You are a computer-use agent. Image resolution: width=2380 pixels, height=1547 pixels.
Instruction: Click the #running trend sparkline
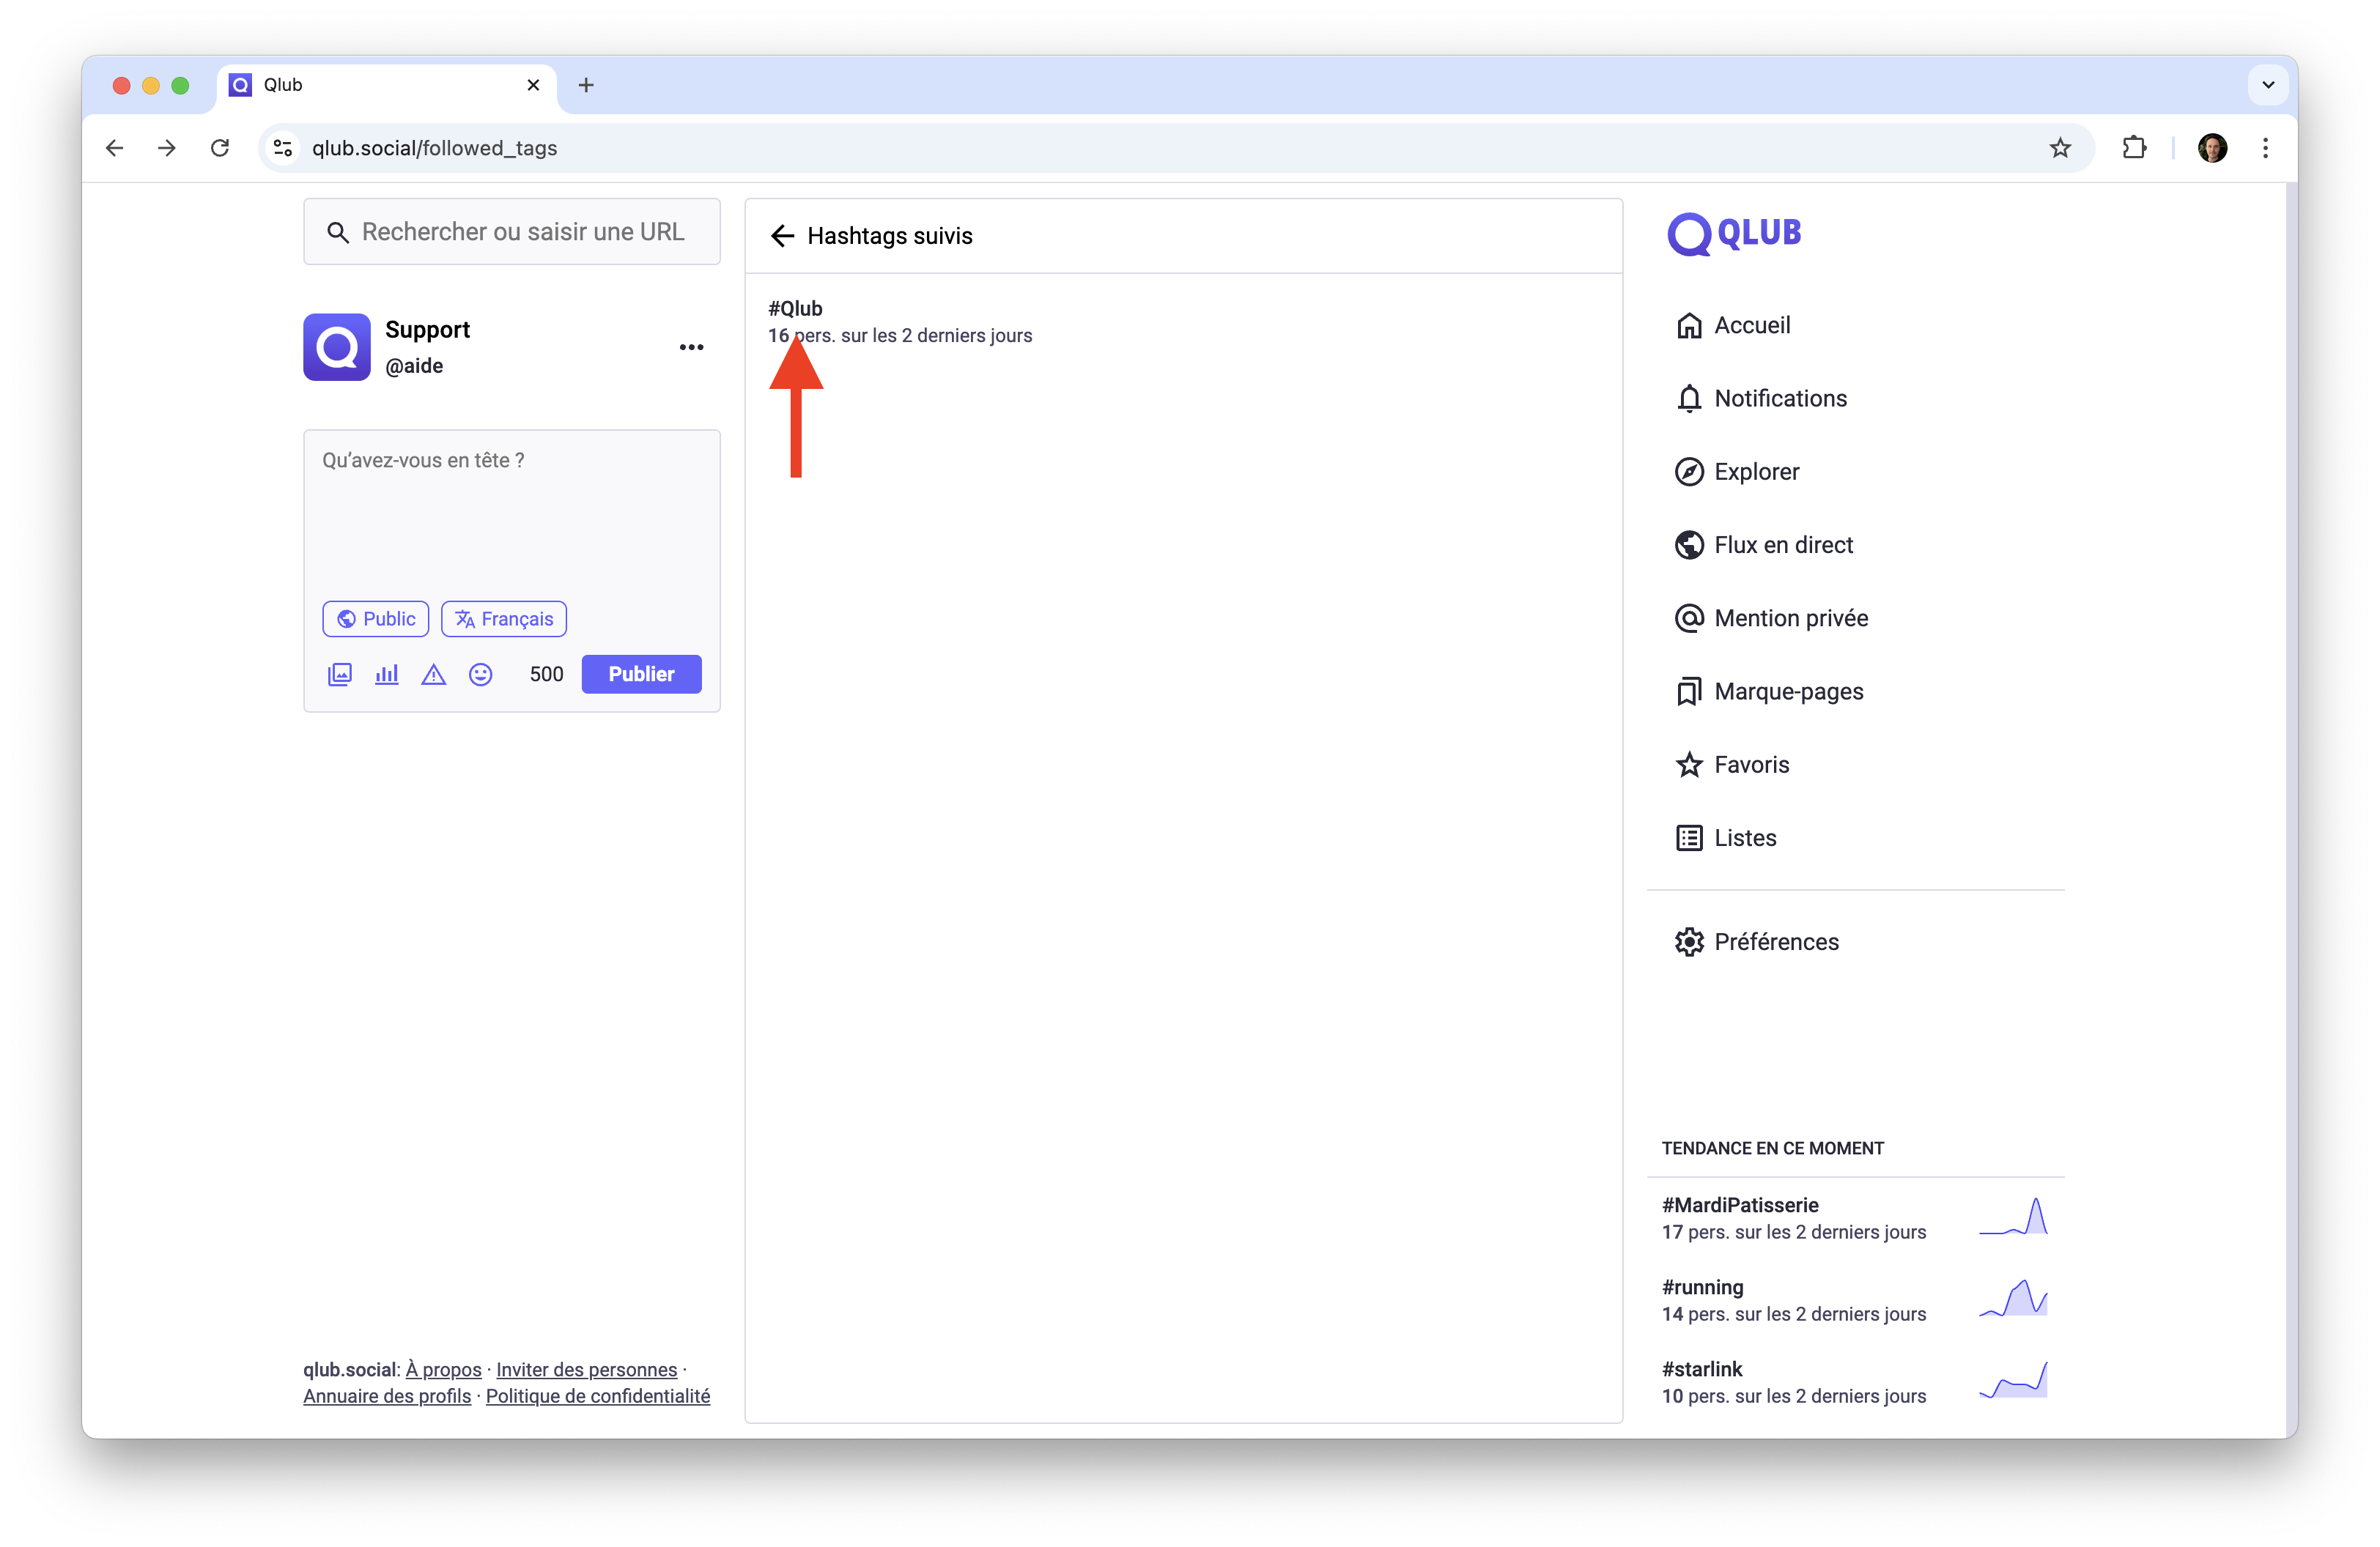click(2013, 1299)
